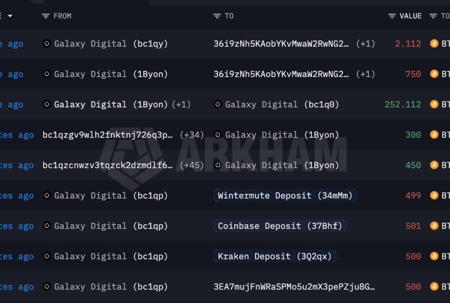Select the 499 value cell

tap(413, 196)
